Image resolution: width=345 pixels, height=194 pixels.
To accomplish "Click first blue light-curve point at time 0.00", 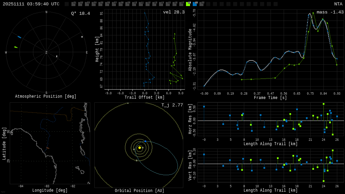I will click(x=204, y=86).
